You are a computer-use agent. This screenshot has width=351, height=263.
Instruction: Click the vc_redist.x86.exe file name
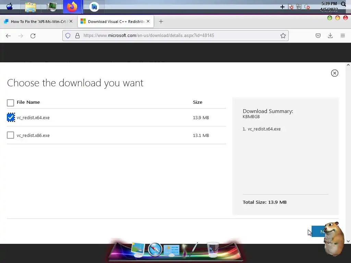[33, 136]
